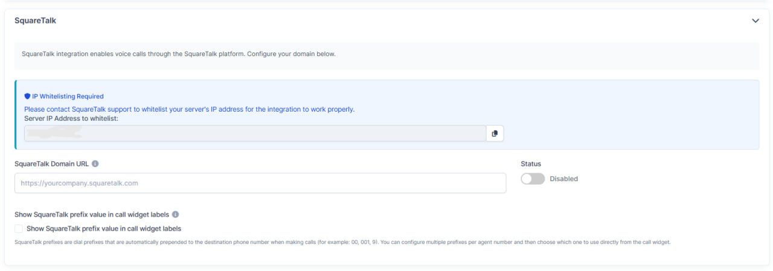Click the contact SquareTalk support notice text
Image resolution: width=773 pixels, height=271 pixels.
click(x=189, y=109)
